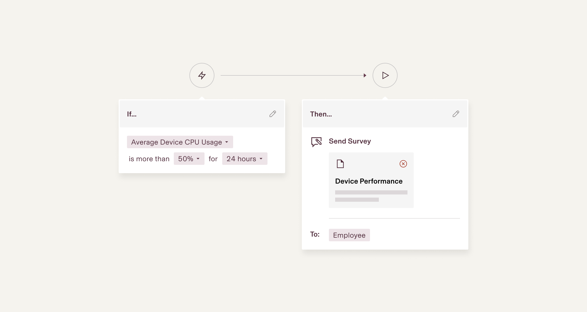
Task: Open the 24 hours duration dropdown
Action: point(245,159)
